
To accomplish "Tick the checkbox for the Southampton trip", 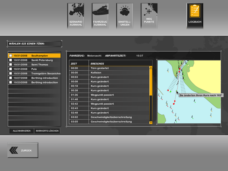I will (11, 56).
